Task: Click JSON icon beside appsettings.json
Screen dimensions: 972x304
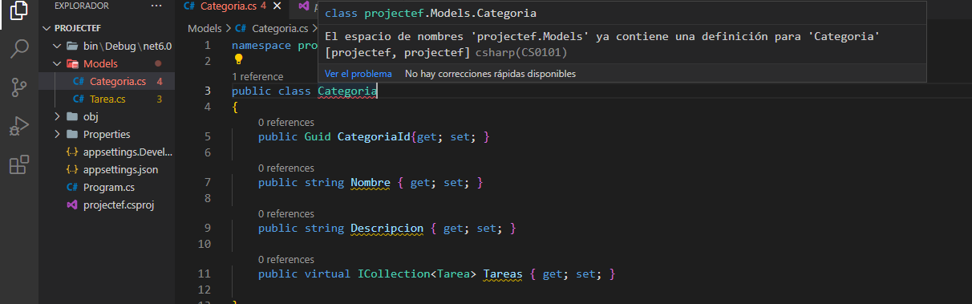Action: [x=72, y=169]
